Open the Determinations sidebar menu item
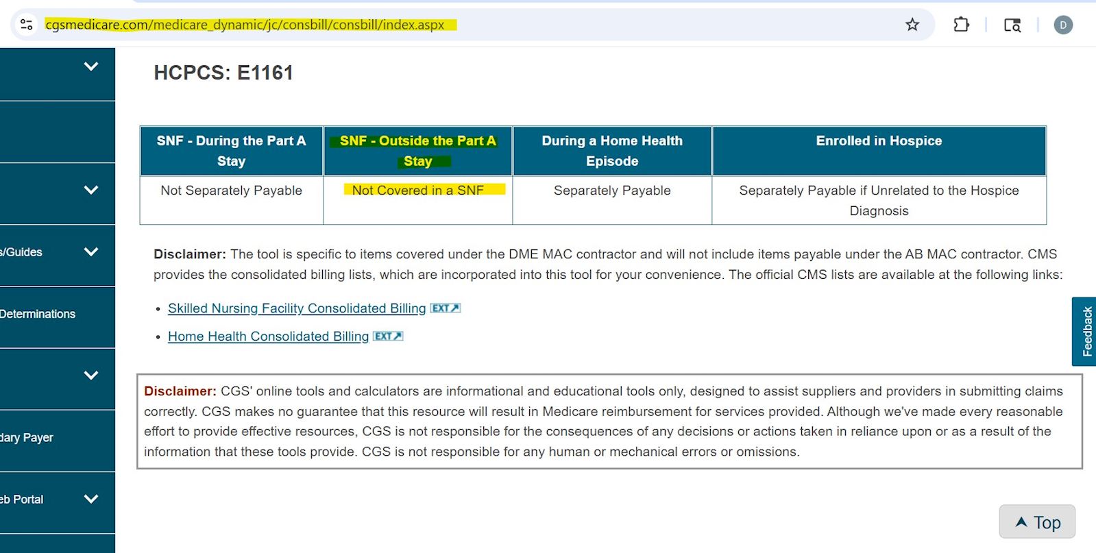The width and height of the screenshot is (1096, 553). (x=38, y=314)
